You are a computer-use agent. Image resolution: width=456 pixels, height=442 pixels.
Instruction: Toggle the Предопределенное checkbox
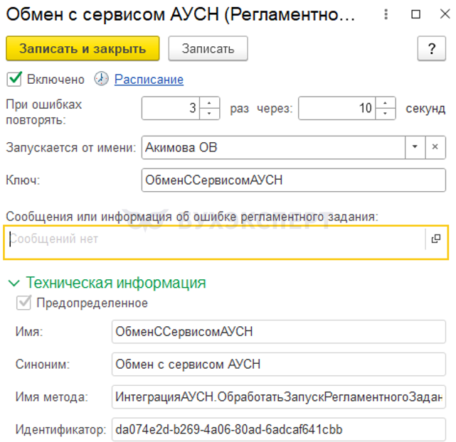click(x=23, y=303)
